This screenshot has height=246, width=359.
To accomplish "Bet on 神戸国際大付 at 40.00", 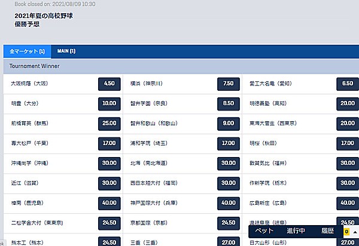I will tap(228, 203).
